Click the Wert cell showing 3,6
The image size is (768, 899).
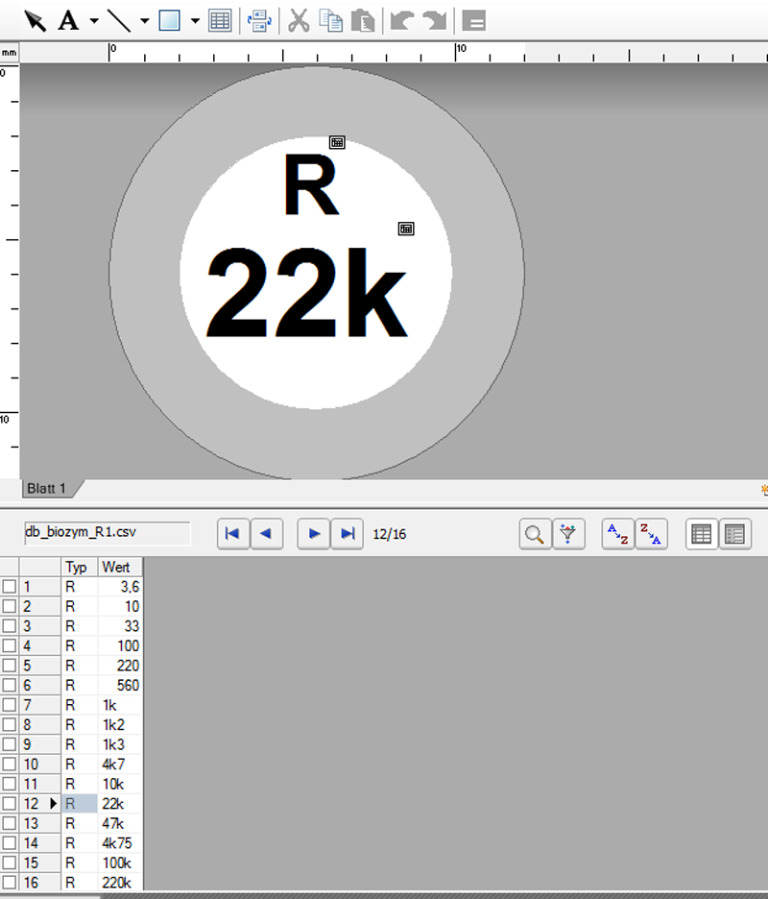pyautogui.click(x=120, y=587)
